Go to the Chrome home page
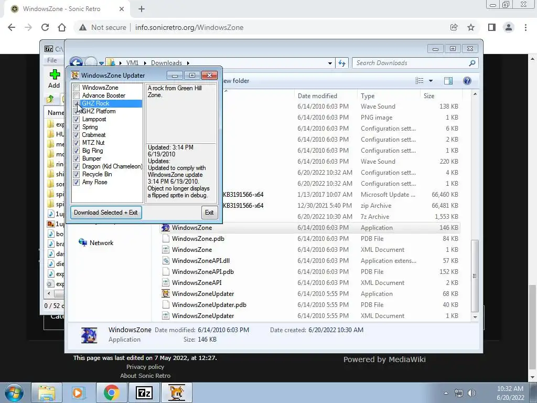The height and width of the screenshot is (403, 537). click(62, 27)
